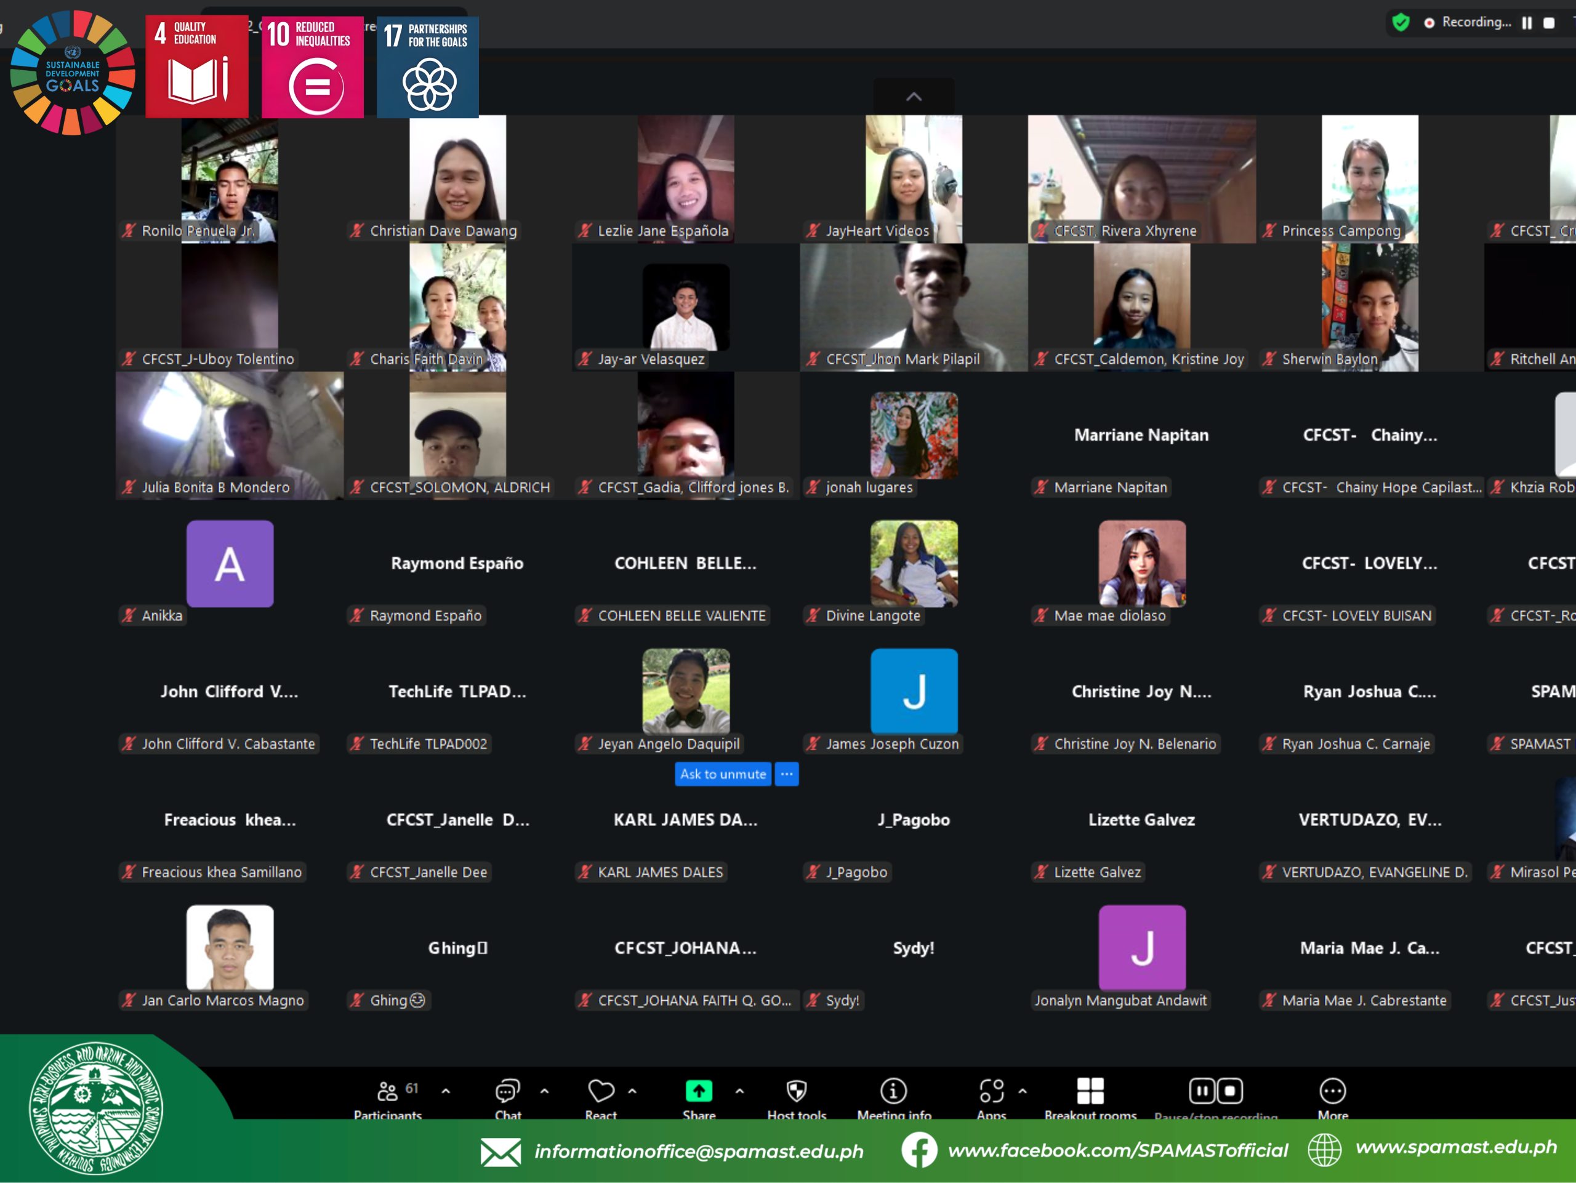This screenshot has width=1576, height=1183.
Task: Open Host tools shield icon
Action: (797, 1091)
